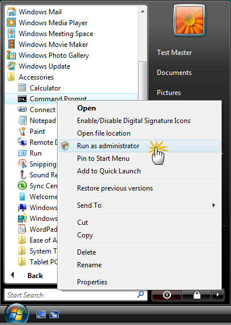231x325 pixels.
Task: Click the WordPad icon
Action: (x=22, y=229)
